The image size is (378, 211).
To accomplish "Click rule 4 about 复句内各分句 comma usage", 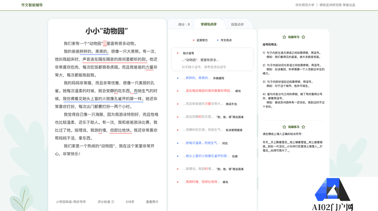I will [294, 100].
